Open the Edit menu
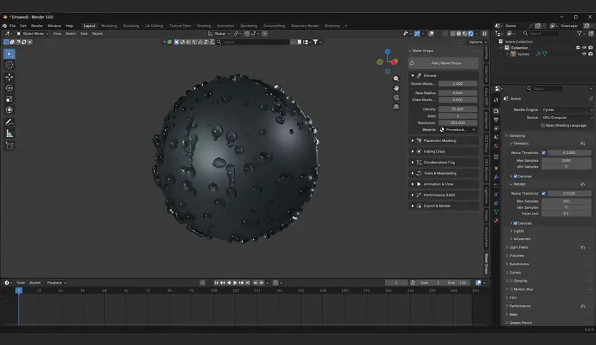 pos(24,26)
